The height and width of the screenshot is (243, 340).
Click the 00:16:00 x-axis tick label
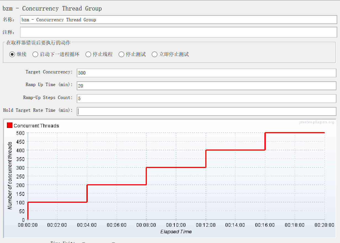point(265,225)
